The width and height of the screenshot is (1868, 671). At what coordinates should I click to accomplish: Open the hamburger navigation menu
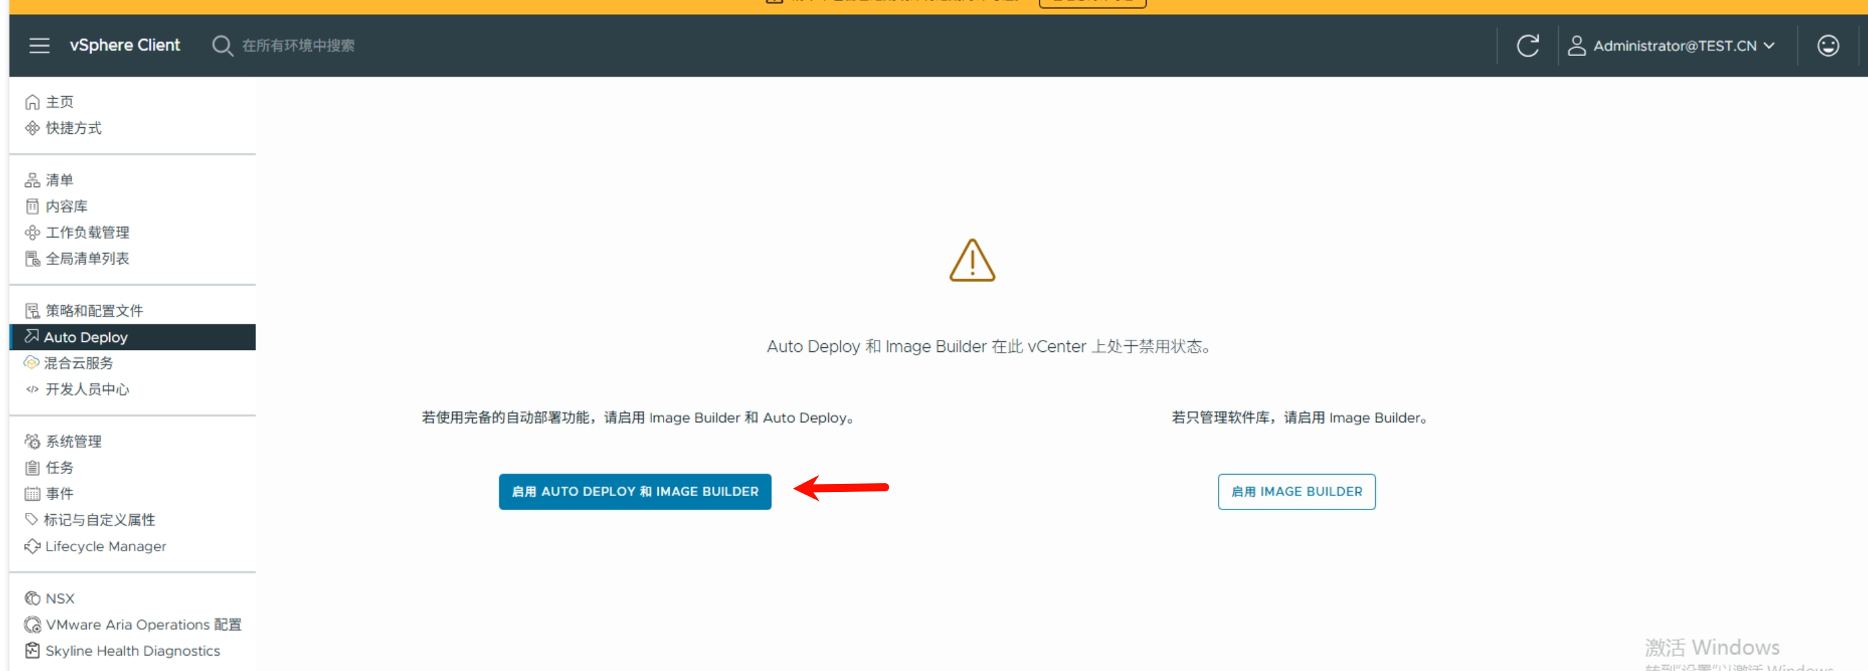[x=39, y=46]
